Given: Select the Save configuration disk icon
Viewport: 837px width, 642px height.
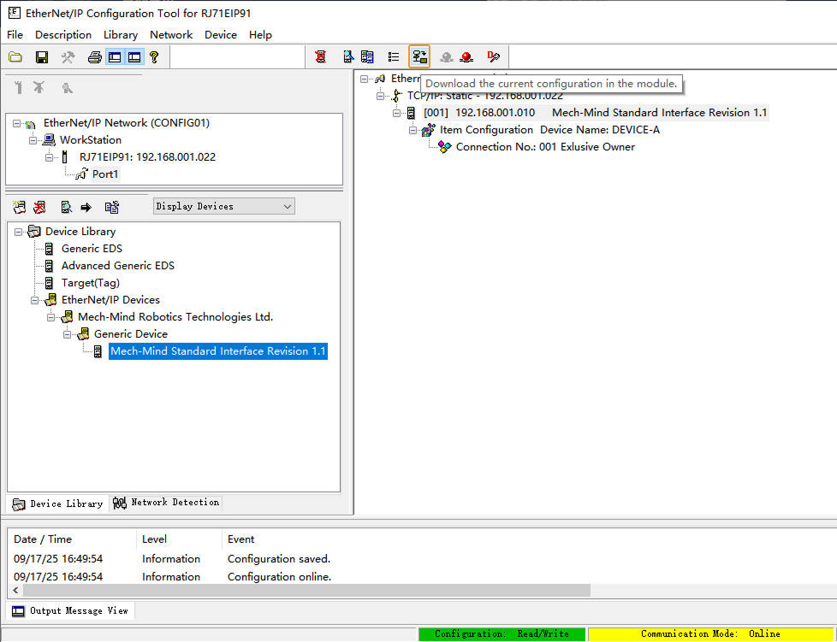Looking at the screenshot, I should [x=41, y=56].
